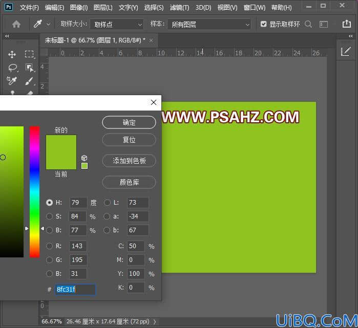The width and height of the screenshot is (358, 328).
Task: Toggle the 显示取样环 checkbox
Action: click(x=263, y=24)
